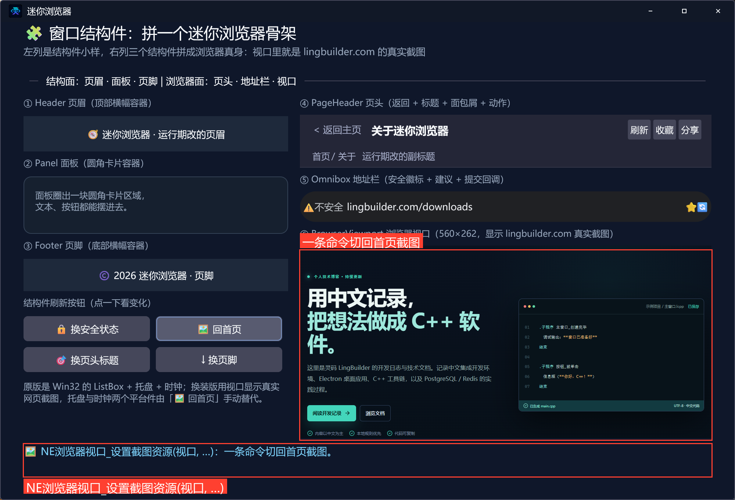
Task: Click the 运行期改的副标题 subtitle
Action: pos(398,157)
